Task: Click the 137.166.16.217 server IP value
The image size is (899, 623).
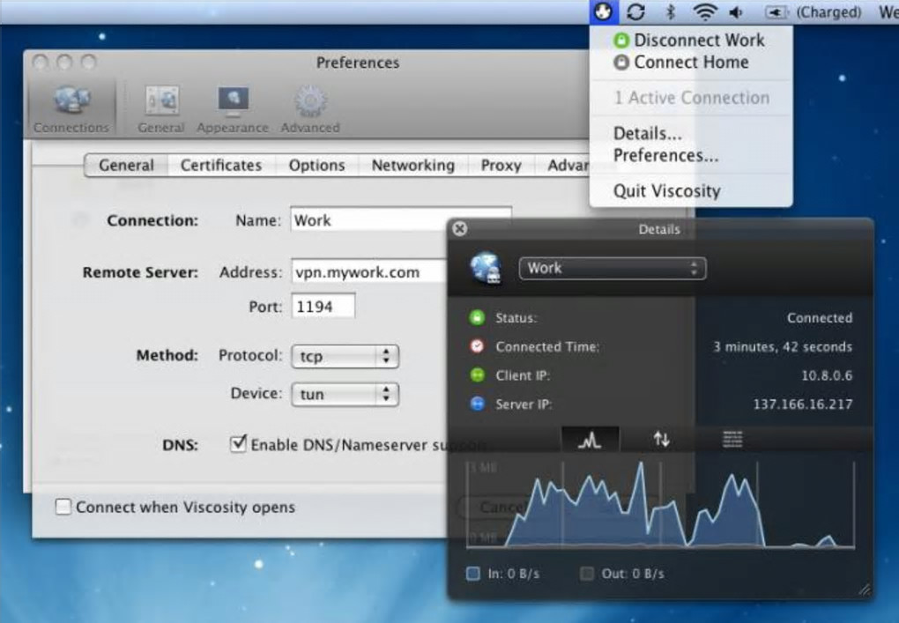Action: (x=803, y=404)
